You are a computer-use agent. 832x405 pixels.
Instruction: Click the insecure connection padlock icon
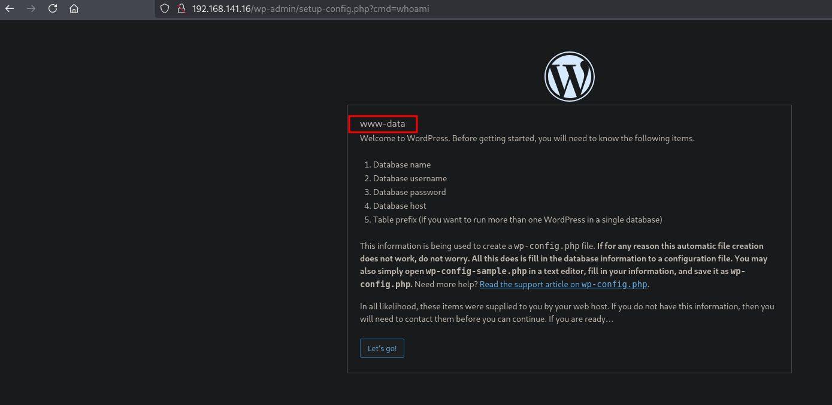tap(181, 9)
